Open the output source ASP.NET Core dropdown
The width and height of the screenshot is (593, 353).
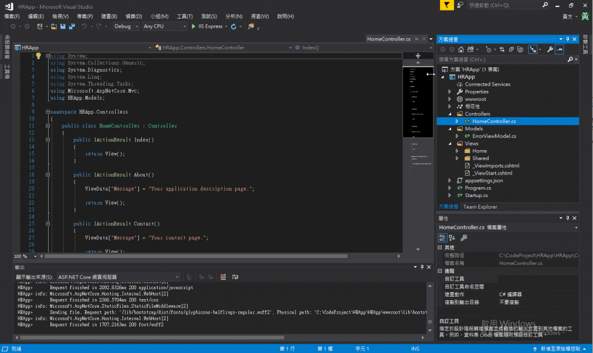(118, 277)
